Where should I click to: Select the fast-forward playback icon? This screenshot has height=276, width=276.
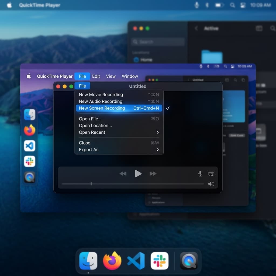(153, 174)
